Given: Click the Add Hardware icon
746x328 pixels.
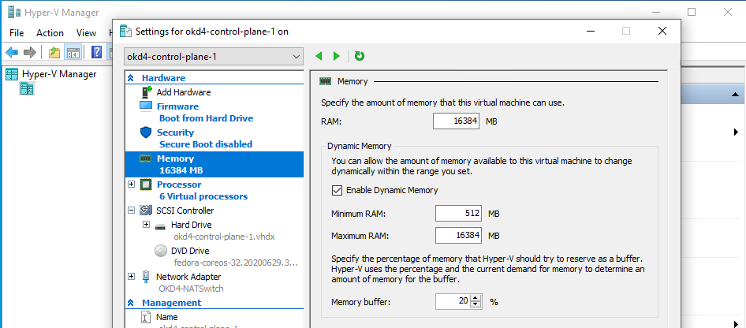Looking at the screenshot, I should (x=147, y=92).
